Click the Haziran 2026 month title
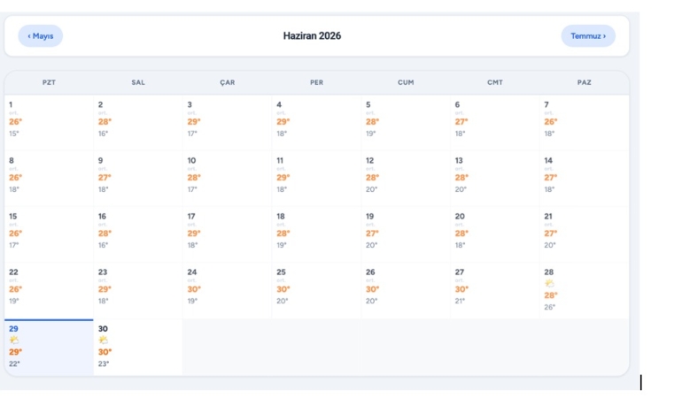Image resolution: width=682 pixels, height=398 pixels. tap(312, 36)
